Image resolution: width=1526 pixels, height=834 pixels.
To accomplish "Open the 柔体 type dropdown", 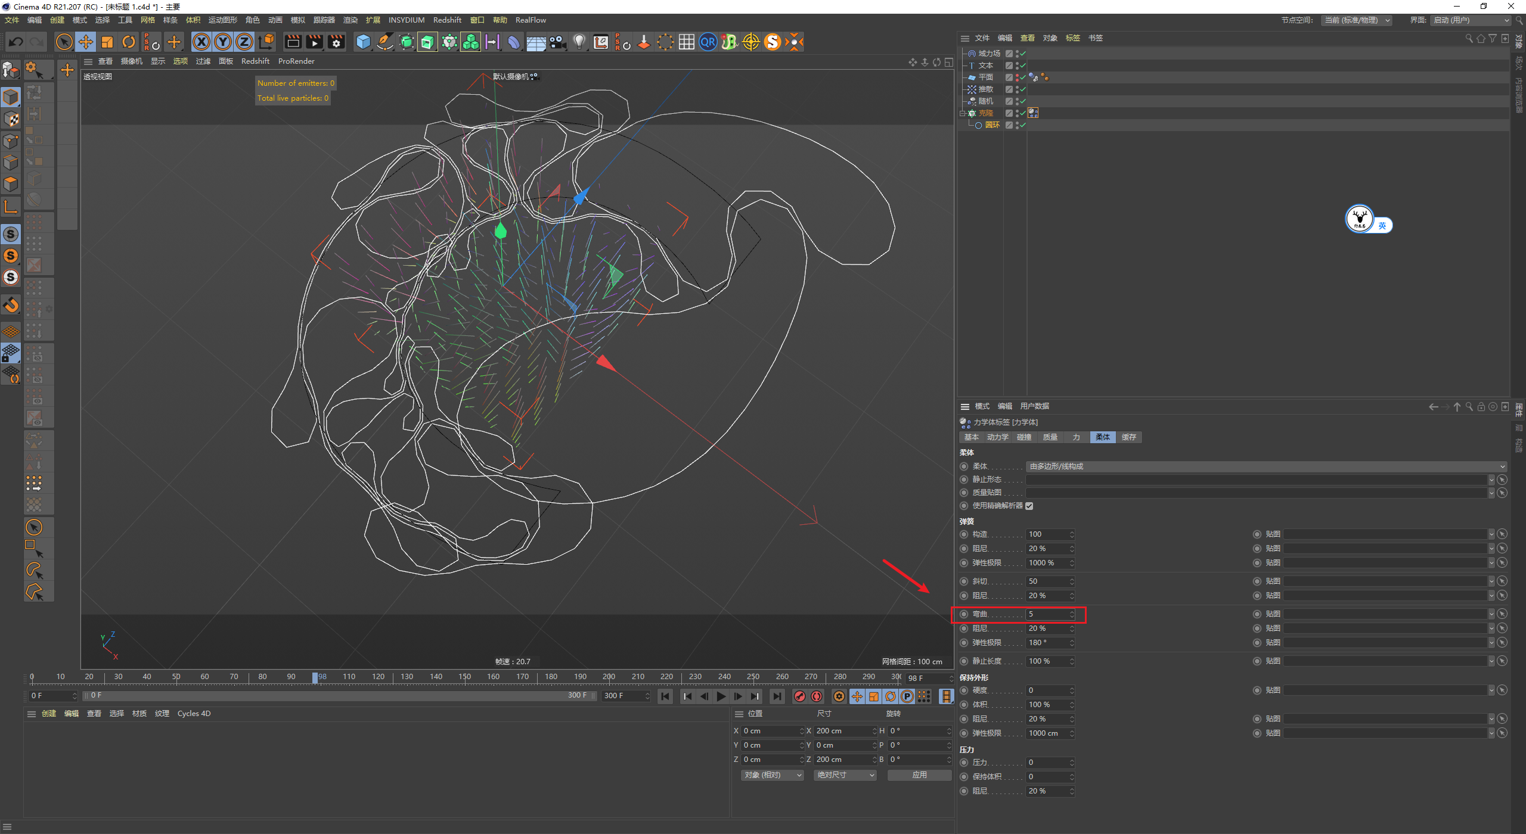I will 1265,466.
